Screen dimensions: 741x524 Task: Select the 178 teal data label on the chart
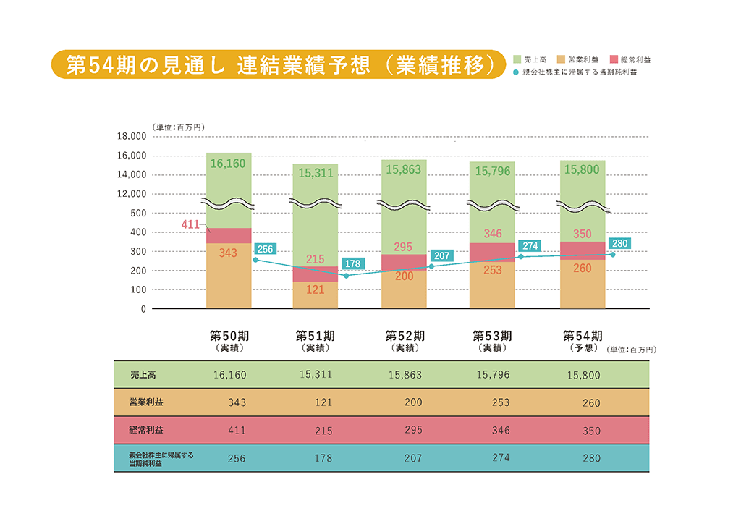(352, 264)
